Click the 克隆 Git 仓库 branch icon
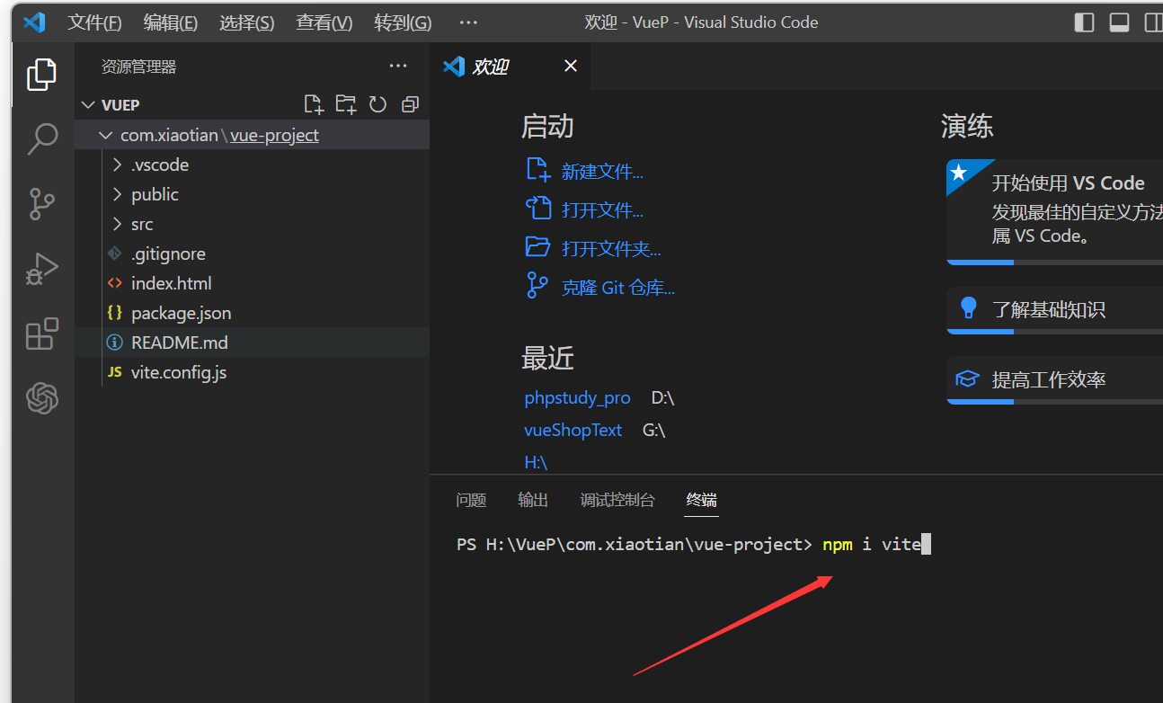The width and height of the screenshot is (1163, 703). (537, 286)
